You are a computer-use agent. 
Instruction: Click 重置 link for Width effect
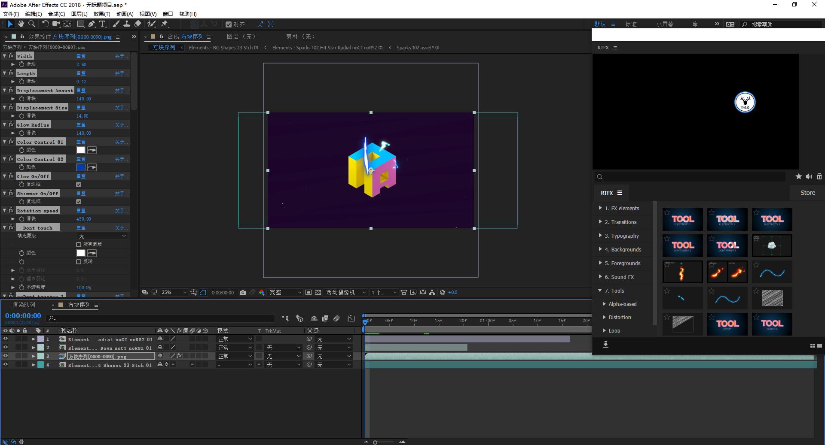(81, 56)
